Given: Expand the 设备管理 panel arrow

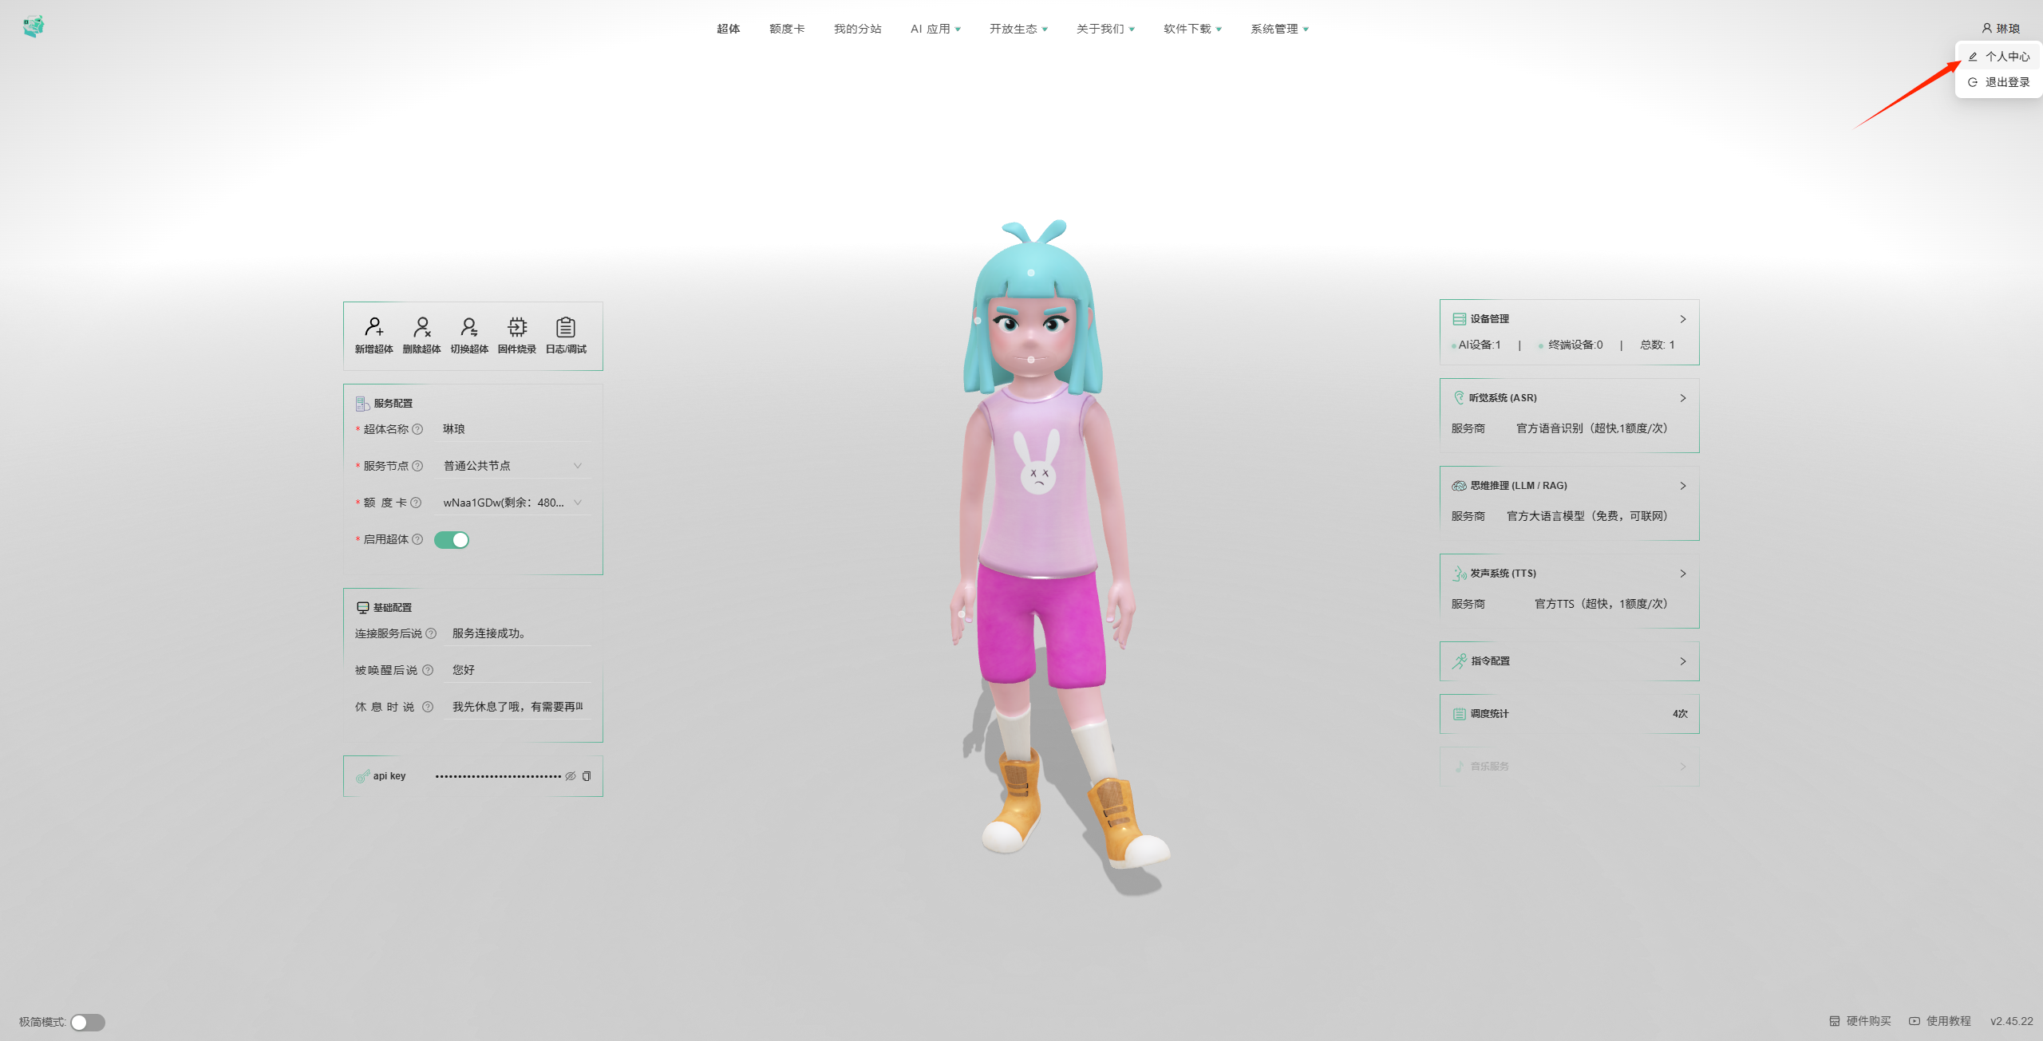Looking at the screenshot, I should [1683, 319].
